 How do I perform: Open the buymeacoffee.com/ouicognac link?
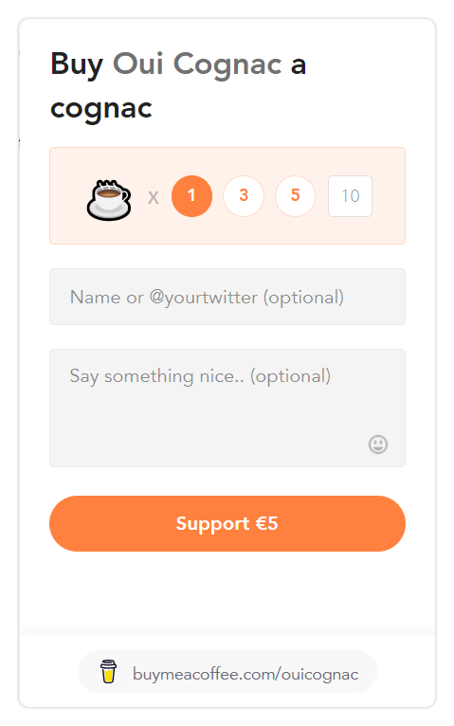[x=245, y=674]
